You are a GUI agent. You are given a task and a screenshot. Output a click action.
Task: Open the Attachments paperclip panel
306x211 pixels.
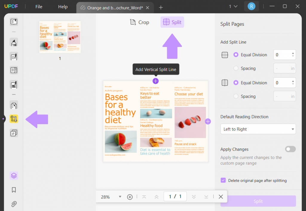click(x=13, y=204)
